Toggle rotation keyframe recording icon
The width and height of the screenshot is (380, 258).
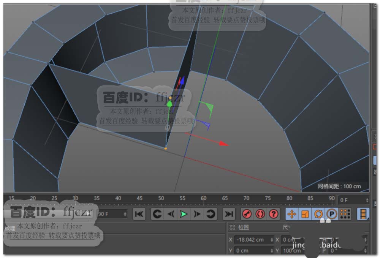[x=318, y=214]
